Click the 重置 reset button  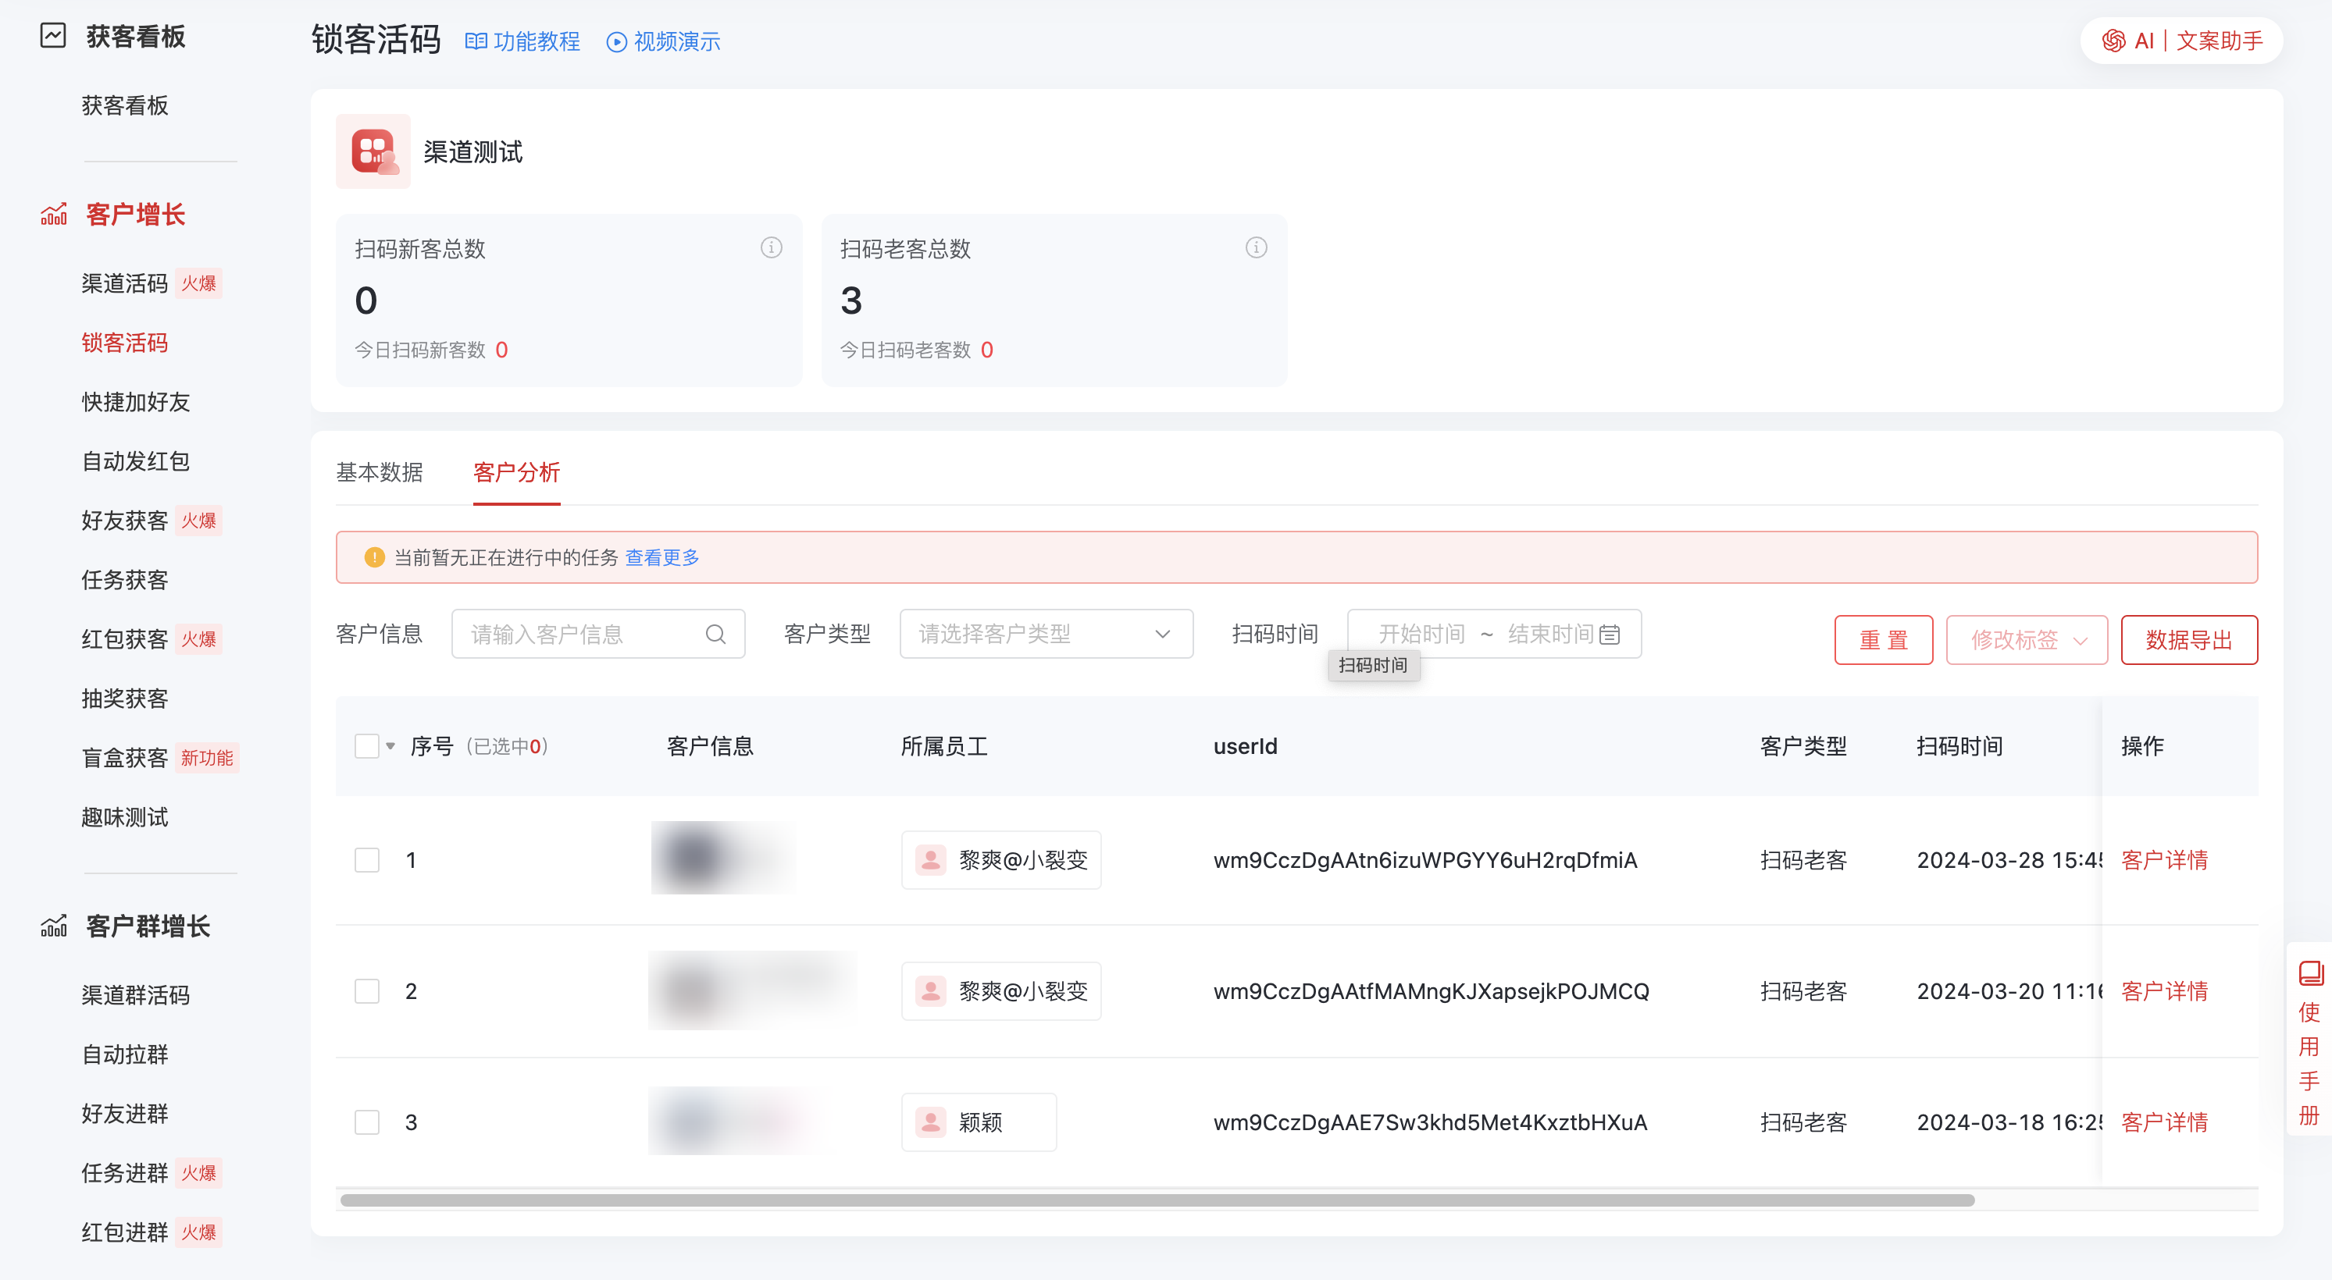1884,639
